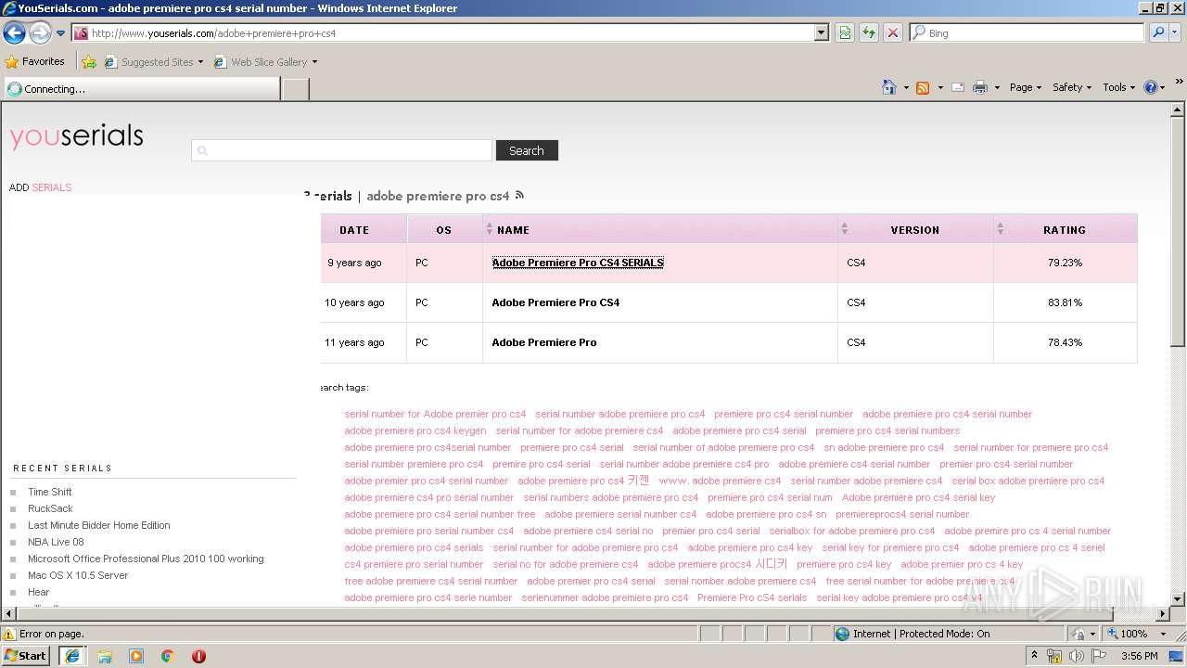Select the Connecting... browser tab
This screenshot has height=668, width=1187.
(x=141, y=89)
